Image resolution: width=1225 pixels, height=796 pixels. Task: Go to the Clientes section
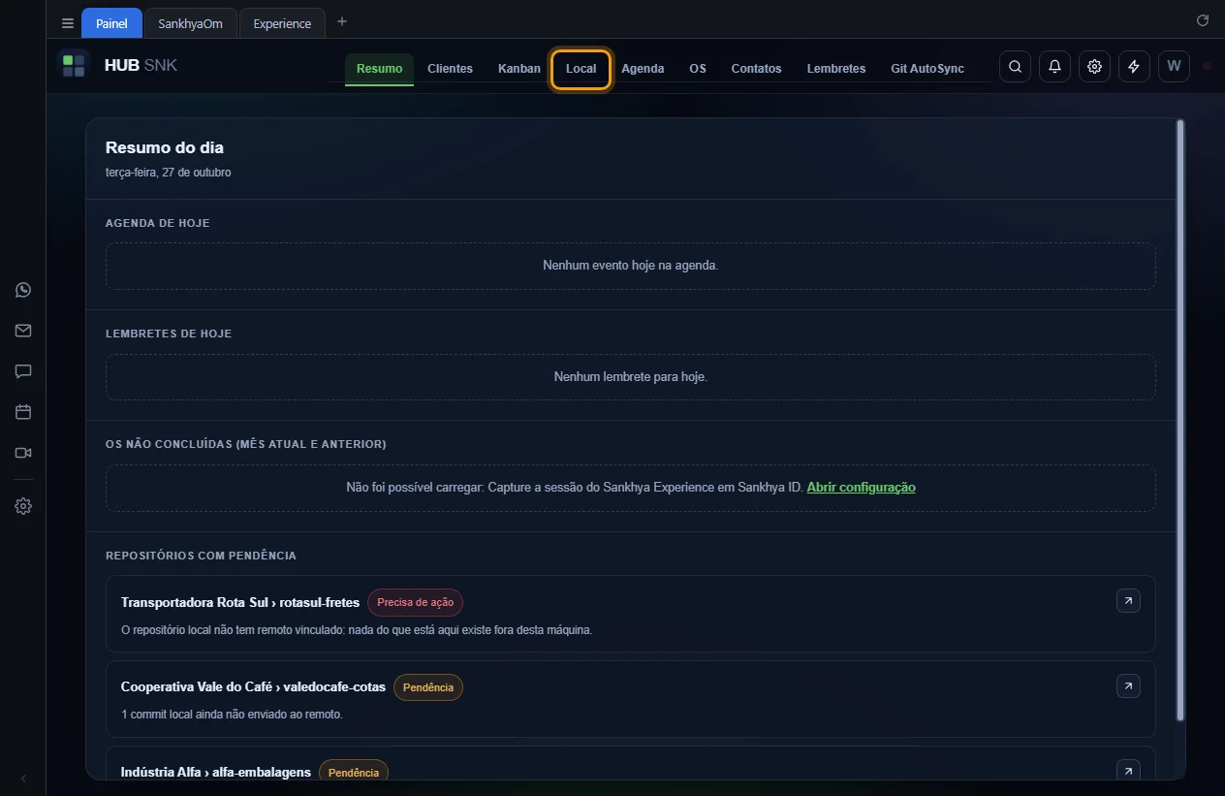(x=450, y=68)
